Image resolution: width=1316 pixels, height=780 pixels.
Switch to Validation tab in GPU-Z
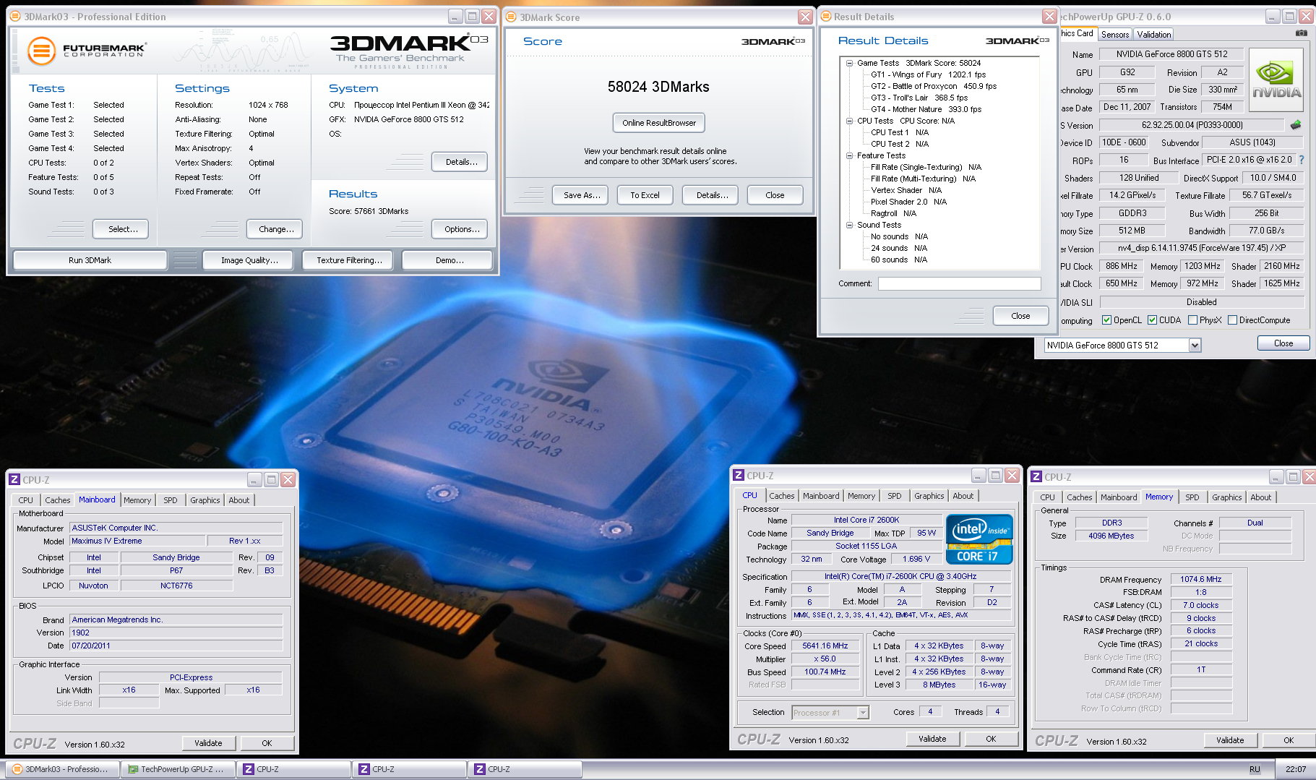click(1153, 34)
